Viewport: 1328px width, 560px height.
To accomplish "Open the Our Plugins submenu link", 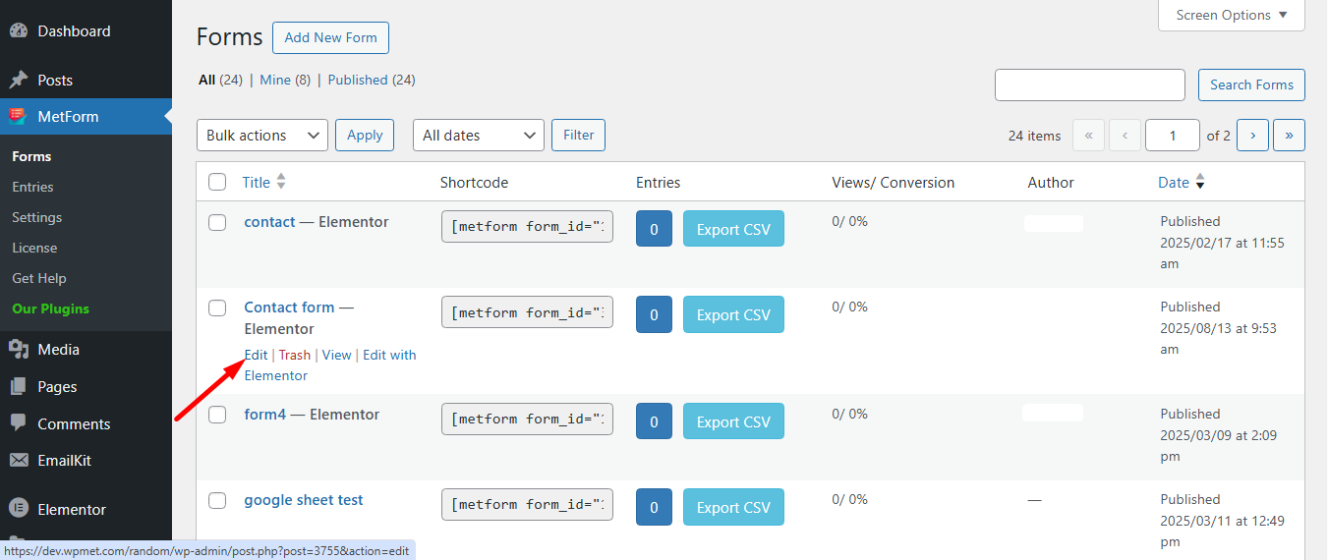I will 50,308.
